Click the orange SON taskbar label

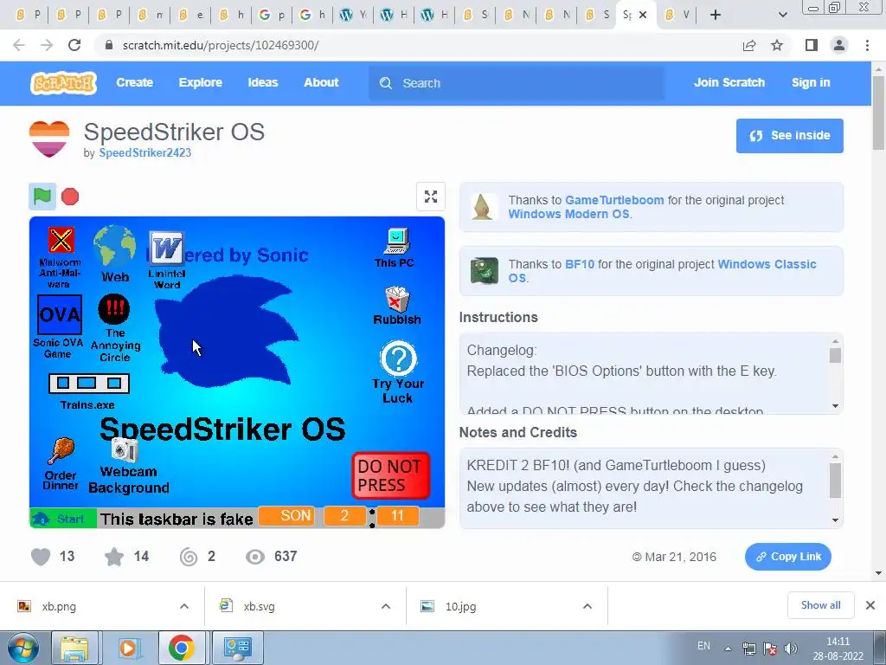(287, 516)
